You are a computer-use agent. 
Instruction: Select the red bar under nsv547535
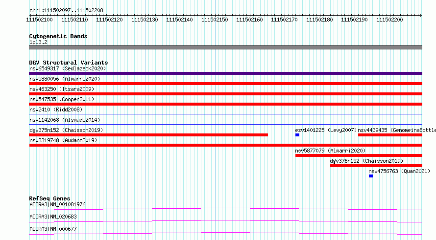225,104
